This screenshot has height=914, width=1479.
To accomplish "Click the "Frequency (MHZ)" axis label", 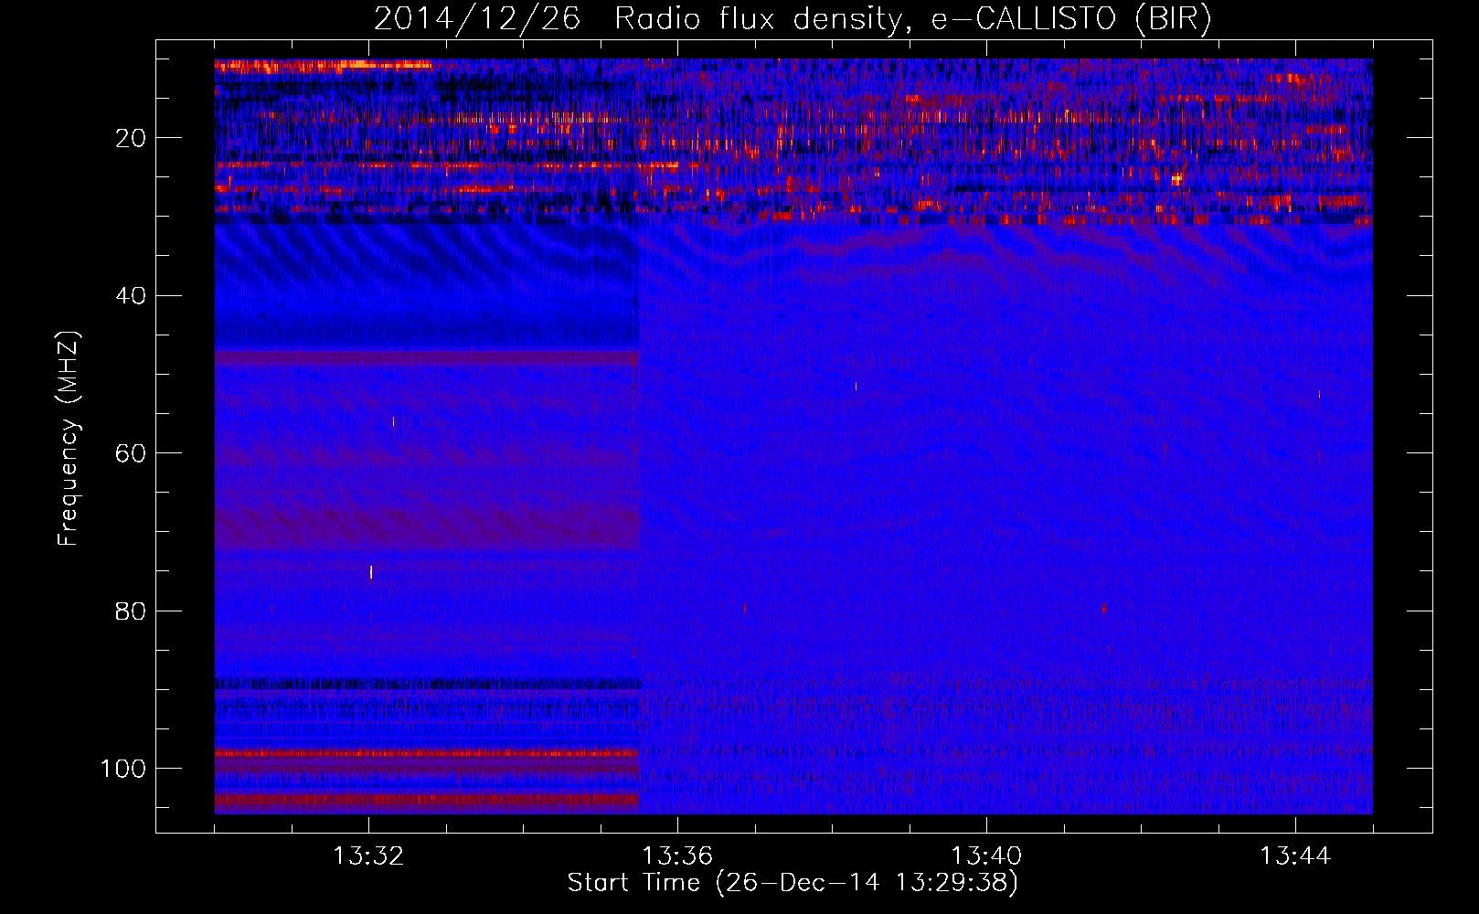I will [69, 439].
